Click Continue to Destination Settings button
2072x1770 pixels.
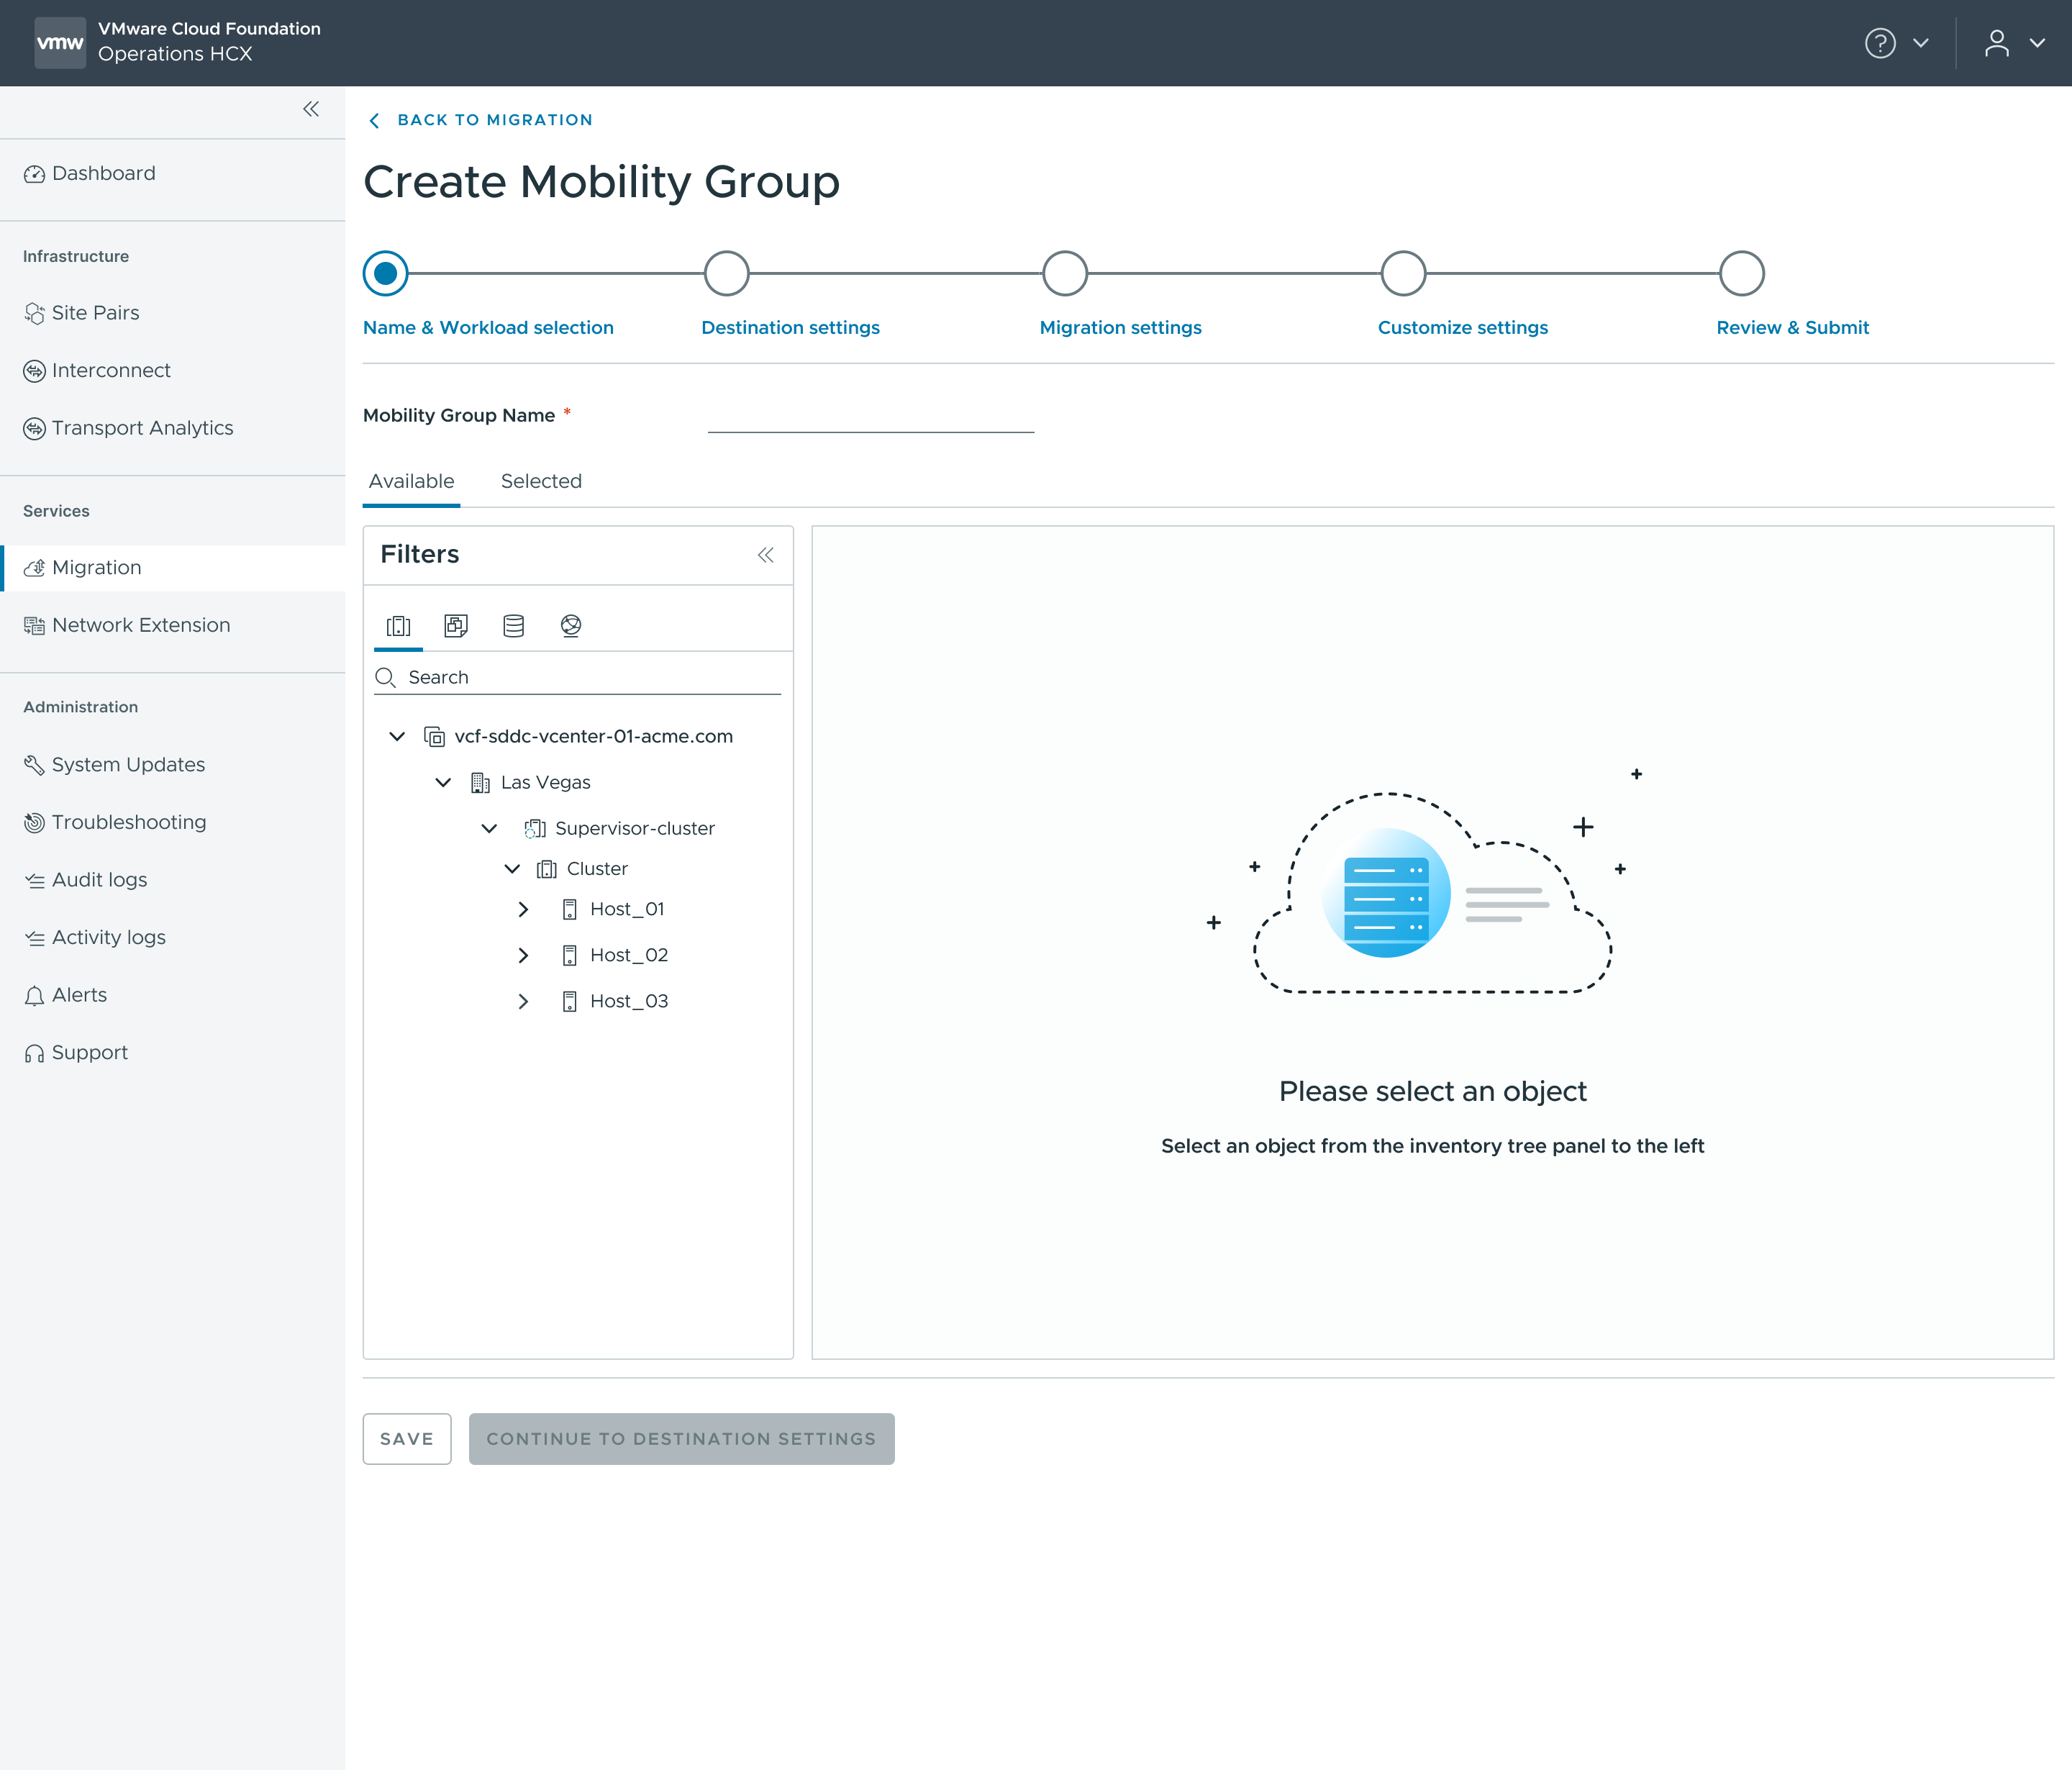tap(681, 1439)
